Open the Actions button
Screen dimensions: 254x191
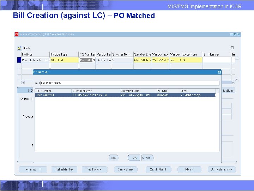coord(33,169)
